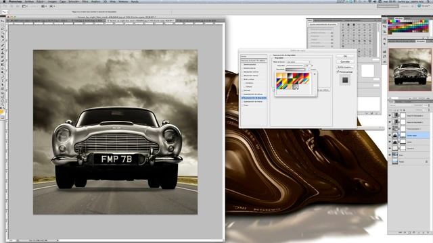Viewport: 433px width, 243px height.
Task: Open the Capa menu
Action: [63, 1]
